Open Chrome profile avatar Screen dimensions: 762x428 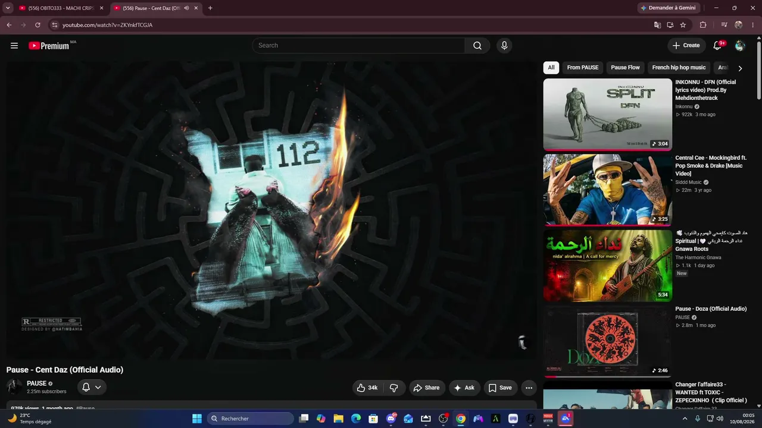coord(739,25)
